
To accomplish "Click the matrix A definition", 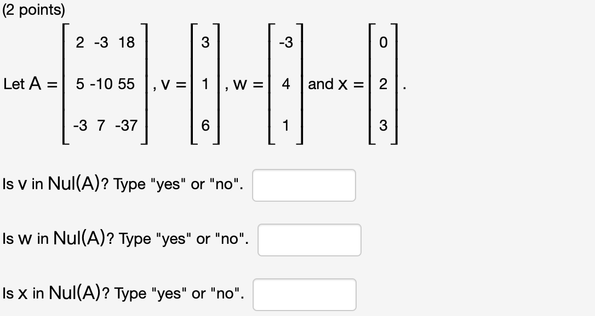I will [106, 85].
